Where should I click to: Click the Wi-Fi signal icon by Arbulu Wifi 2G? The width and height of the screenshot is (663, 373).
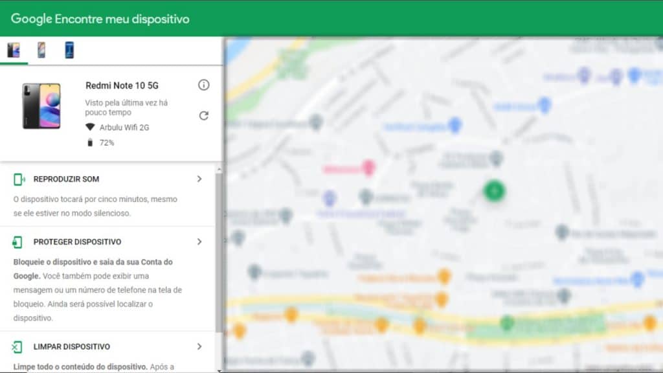[90, 127]
